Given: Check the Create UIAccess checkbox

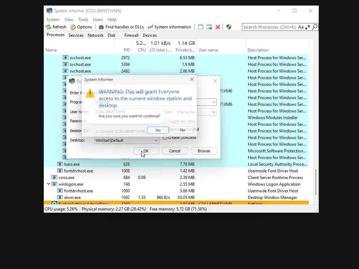Looking at the screenshot, I should (x=165, y=137).
